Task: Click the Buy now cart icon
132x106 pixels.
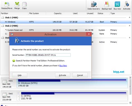Action: pos(117,4)
